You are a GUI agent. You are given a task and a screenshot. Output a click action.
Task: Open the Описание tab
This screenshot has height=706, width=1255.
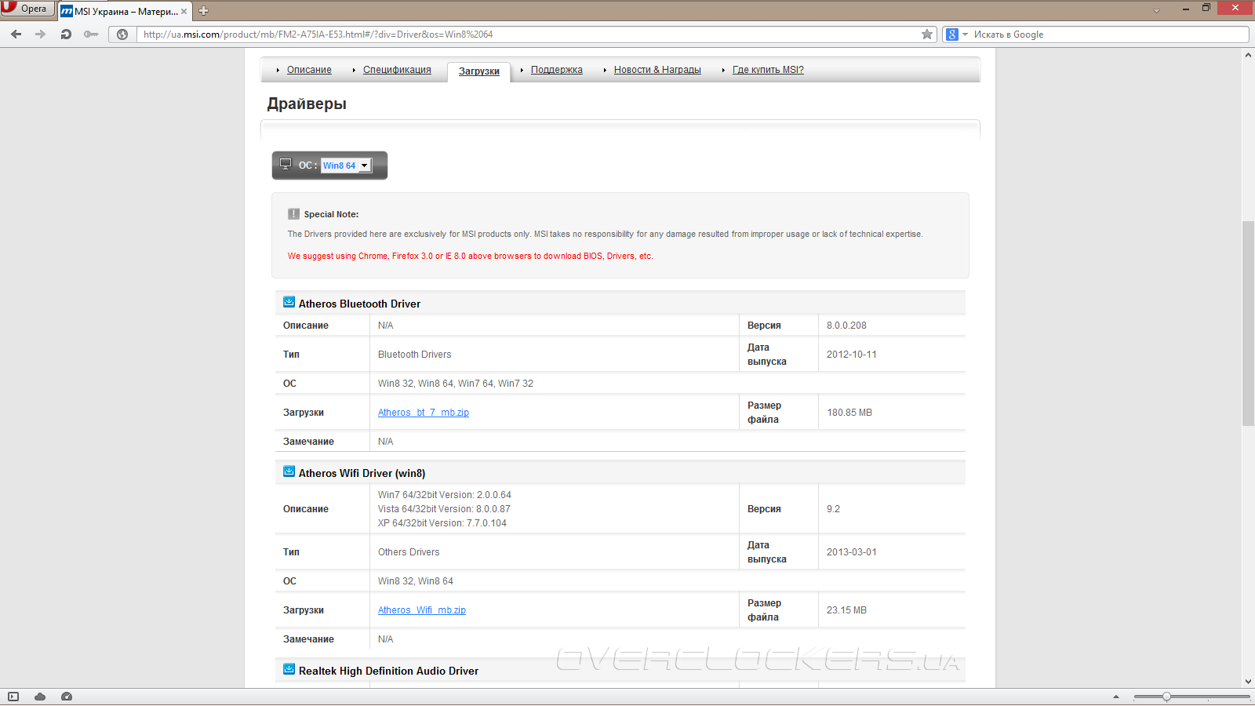tap(309, 70)
